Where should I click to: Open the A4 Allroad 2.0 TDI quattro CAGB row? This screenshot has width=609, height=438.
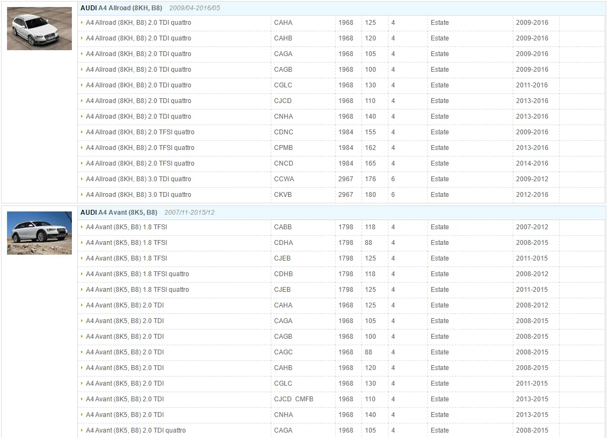pos(342,70)
